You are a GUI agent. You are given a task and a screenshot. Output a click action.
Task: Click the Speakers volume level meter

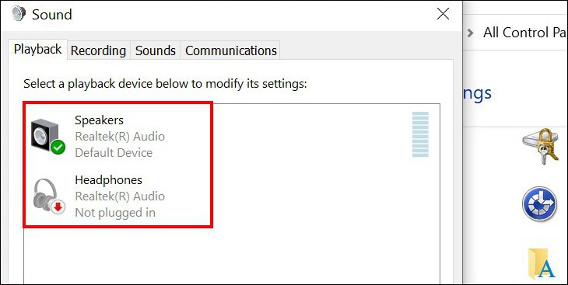[x=420, y=134]
